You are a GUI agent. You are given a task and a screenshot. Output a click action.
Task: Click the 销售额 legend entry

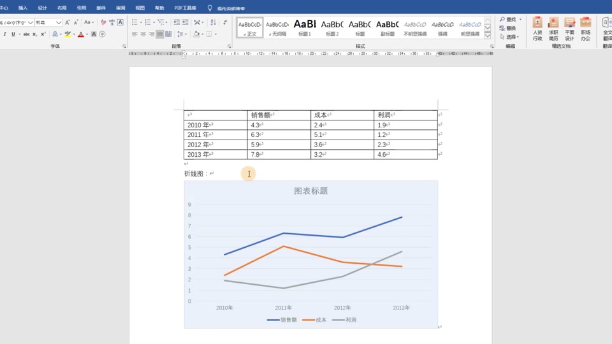(x=282, y=320)
